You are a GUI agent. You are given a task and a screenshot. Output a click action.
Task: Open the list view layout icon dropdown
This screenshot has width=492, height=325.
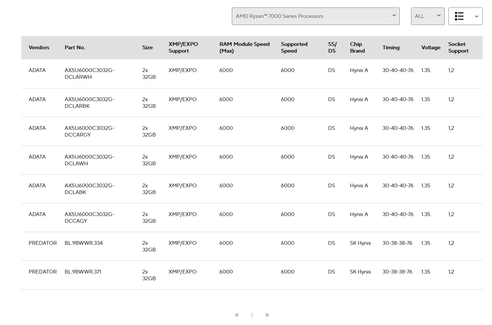[x=459, y=16]
